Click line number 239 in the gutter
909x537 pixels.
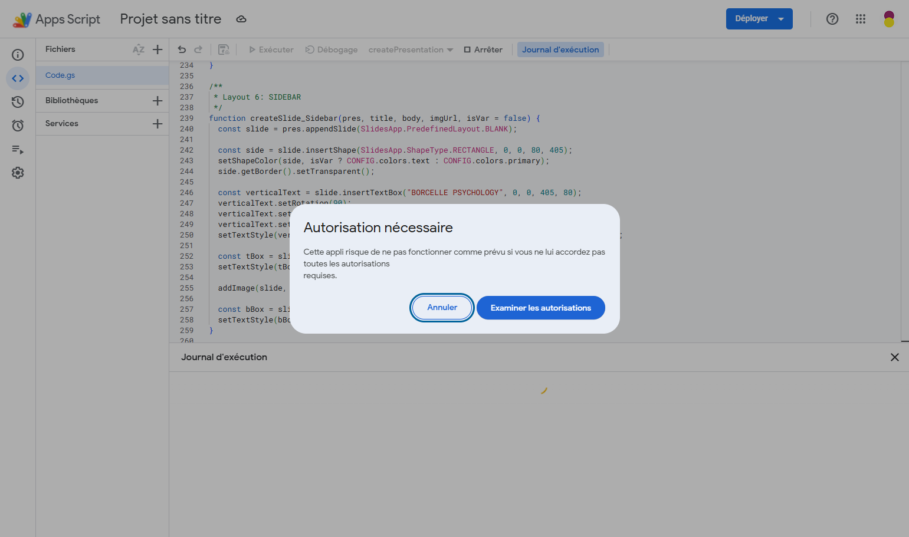(186, 118)
